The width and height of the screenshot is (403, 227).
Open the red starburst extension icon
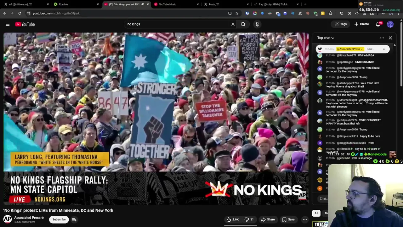tap(308, 13)
